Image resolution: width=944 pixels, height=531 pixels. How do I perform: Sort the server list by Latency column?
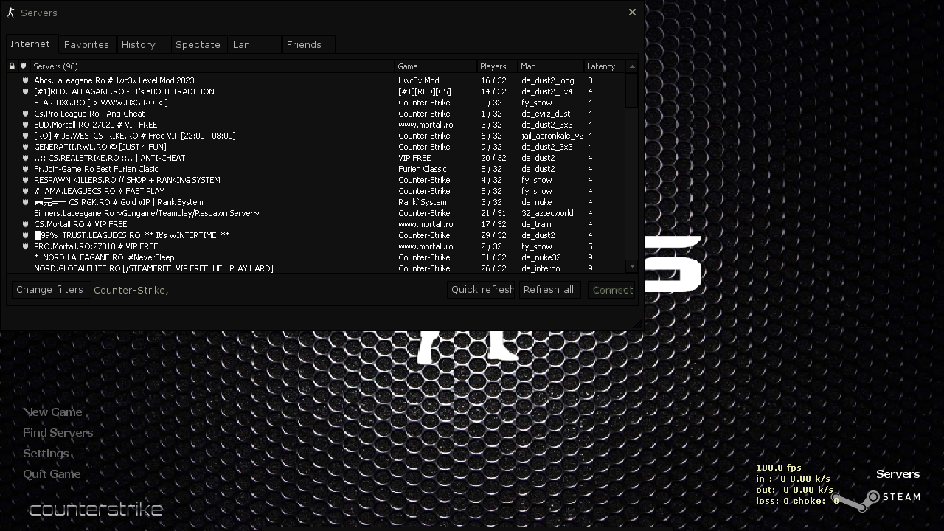[601, 66]
